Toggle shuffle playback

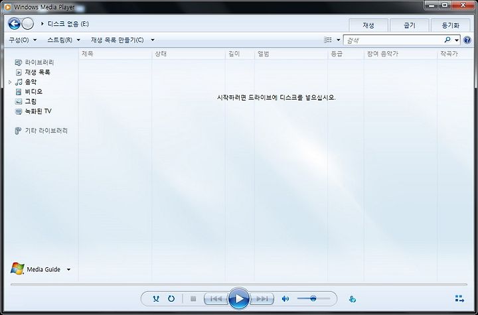(156, 299)
